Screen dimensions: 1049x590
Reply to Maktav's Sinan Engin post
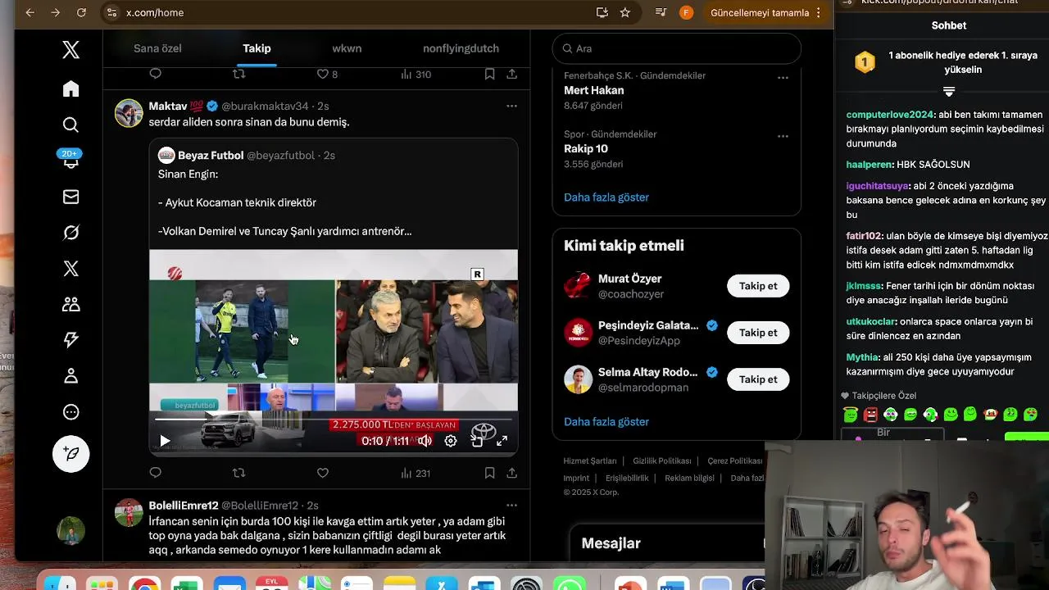point(156,473)
